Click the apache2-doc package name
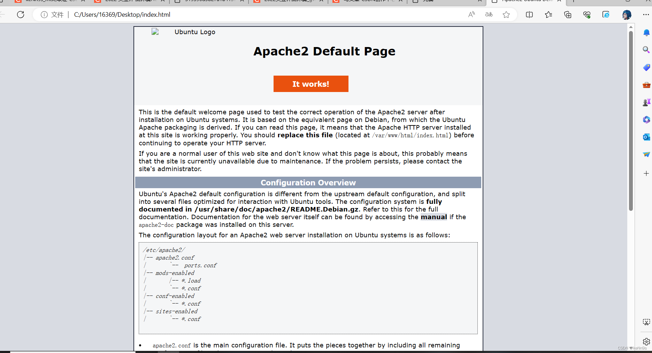 pyautogui.click(x=156, y=225)
